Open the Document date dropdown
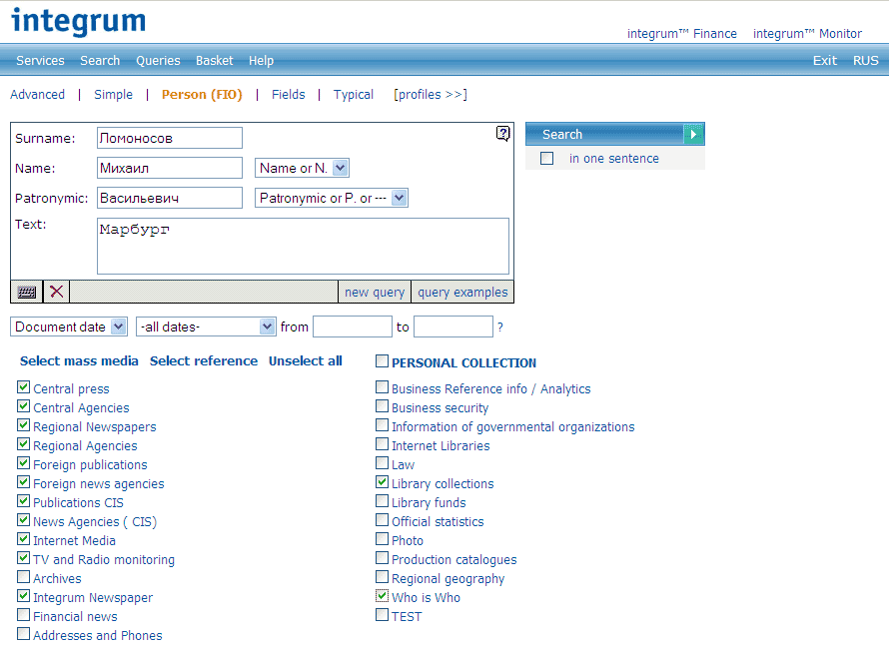 click(x=119, y=327)
